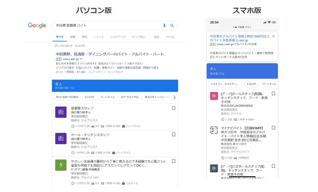Open the 中目黒駅、居酒屋・ダイニングバー ad headline

pos(111,54)
